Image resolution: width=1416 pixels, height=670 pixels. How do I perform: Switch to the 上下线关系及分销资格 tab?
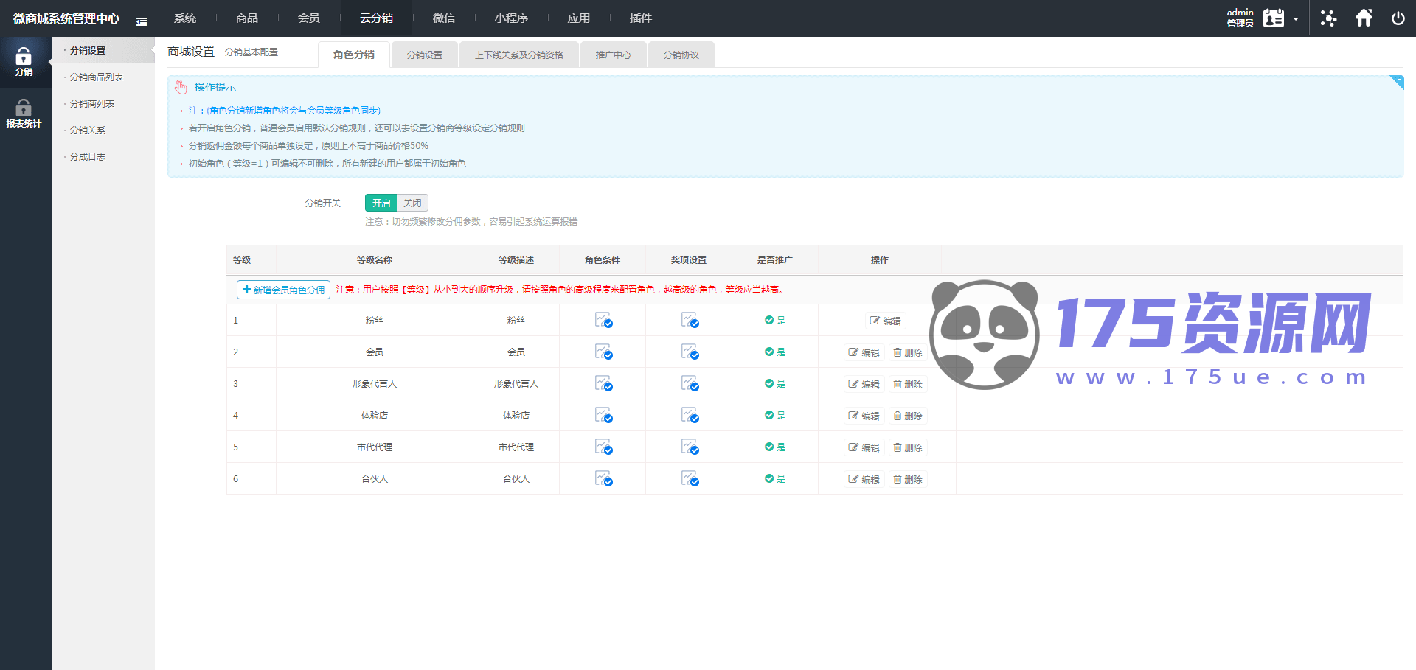pos(519,55)
